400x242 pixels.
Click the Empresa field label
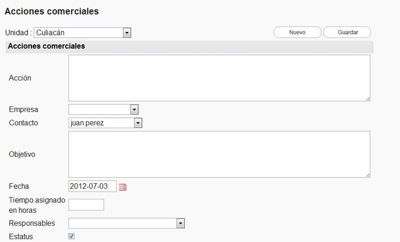point(24,109)
